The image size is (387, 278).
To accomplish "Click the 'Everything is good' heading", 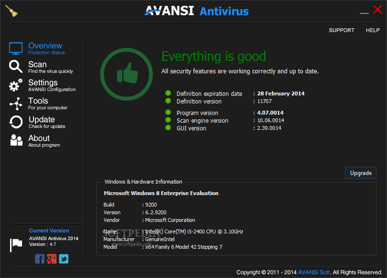I will pyautogui.click(x=214, y=56).
